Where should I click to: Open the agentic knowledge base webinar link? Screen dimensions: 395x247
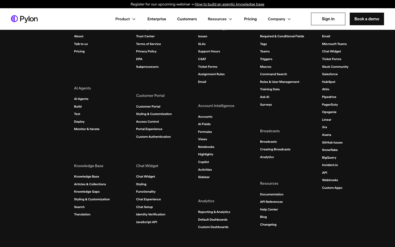click(x=229, y=4)
